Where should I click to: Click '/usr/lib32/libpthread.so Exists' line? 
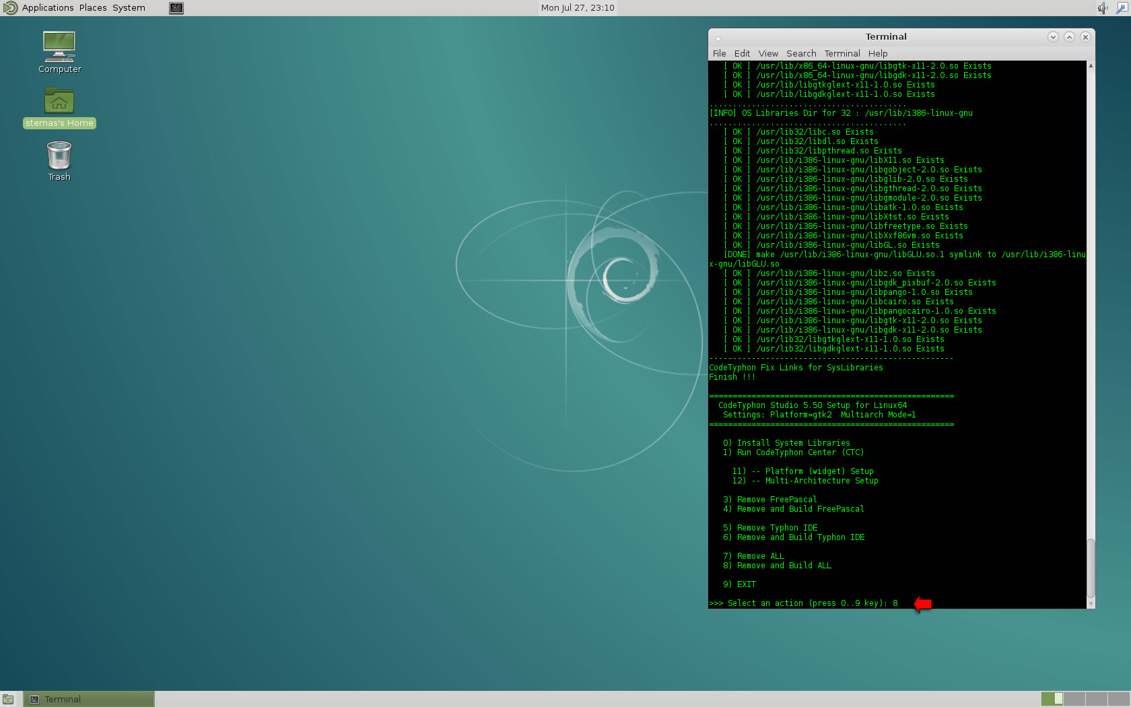coord(813,151)
